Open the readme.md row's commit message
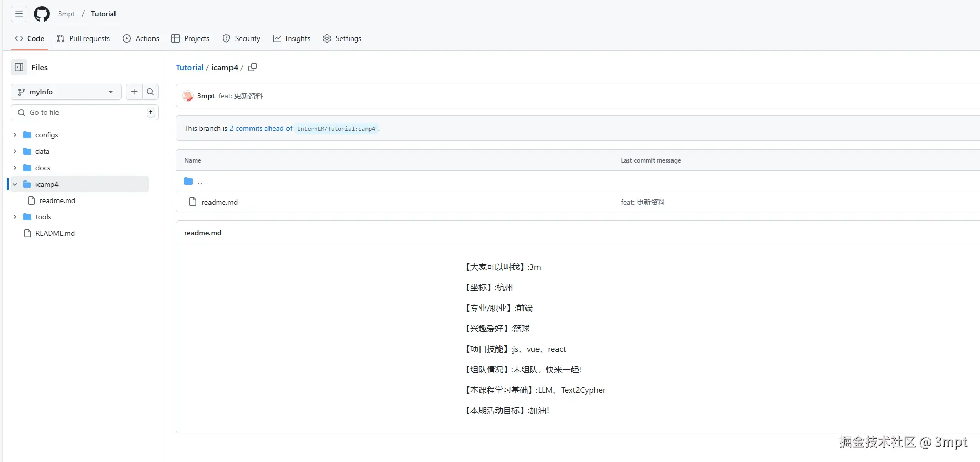Screen dimensions: 980x462 [x=643, y=202]
